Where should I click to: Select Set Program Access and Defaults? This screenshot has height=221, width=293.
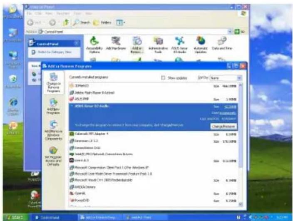53,156
